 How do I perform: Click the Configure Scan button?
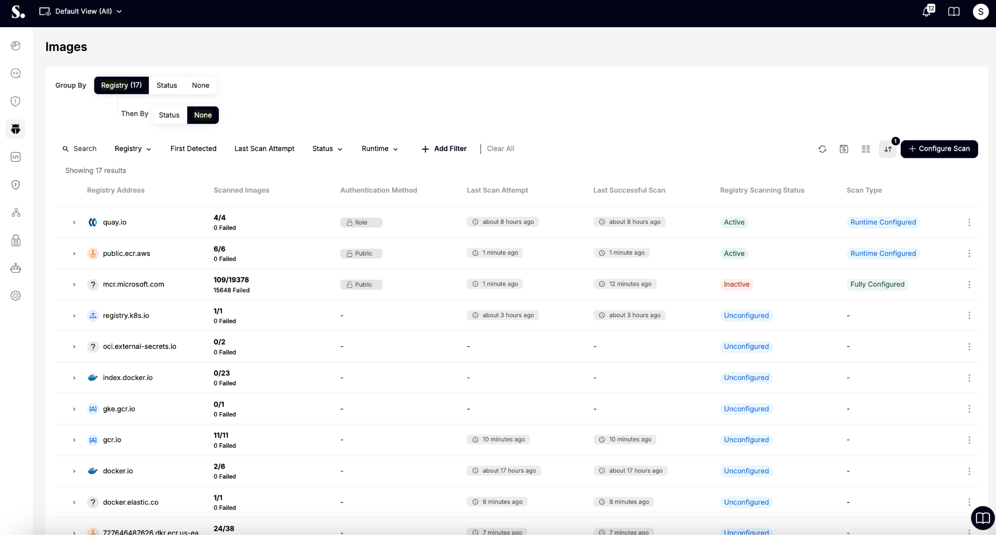click(x=939, y=149)
